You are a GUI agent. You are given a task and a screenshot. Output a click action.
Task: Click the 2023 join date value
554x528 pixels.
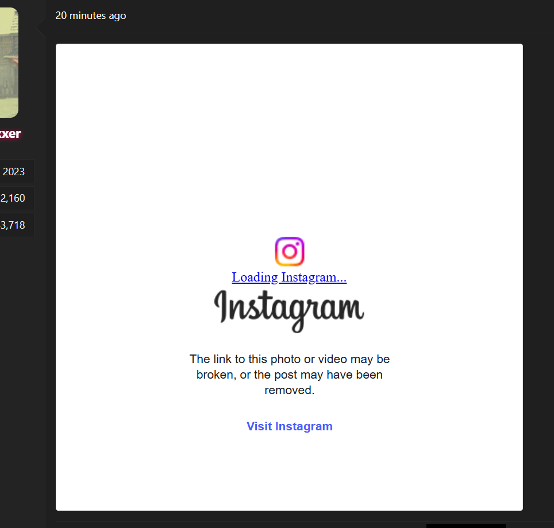pos(13,172)
